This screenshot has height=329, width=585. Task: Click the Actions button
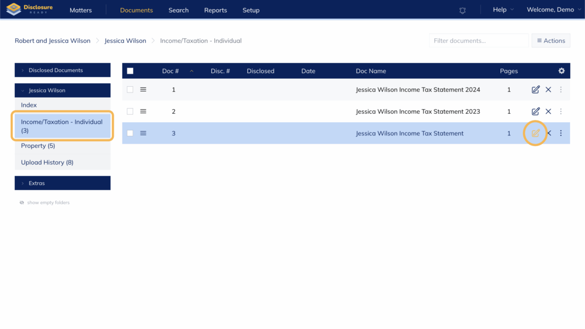pyautogui.click(x=551, y=41)
